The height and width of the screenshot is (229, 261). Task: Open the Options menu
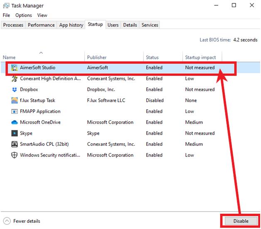click(x=23, y=15)
